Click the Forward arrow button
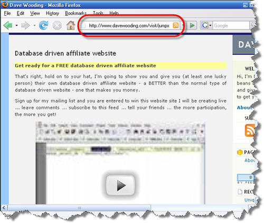Image resolution: width=264 pixels, height=223 pixels. [x=25, y=25]
